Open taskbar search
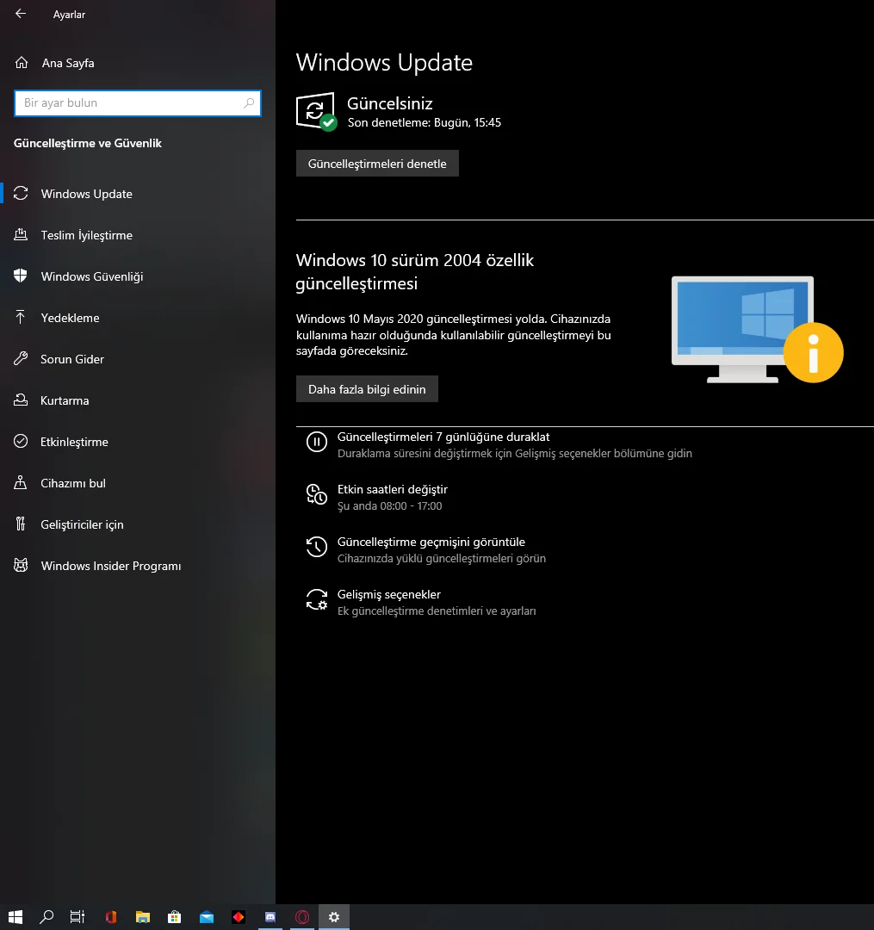The image size is (874, 930). click(x=46, y=917)
